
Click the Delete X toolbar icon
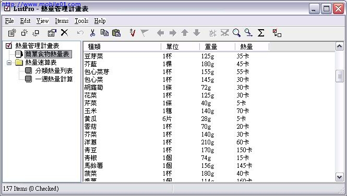[x=64, y=33]
